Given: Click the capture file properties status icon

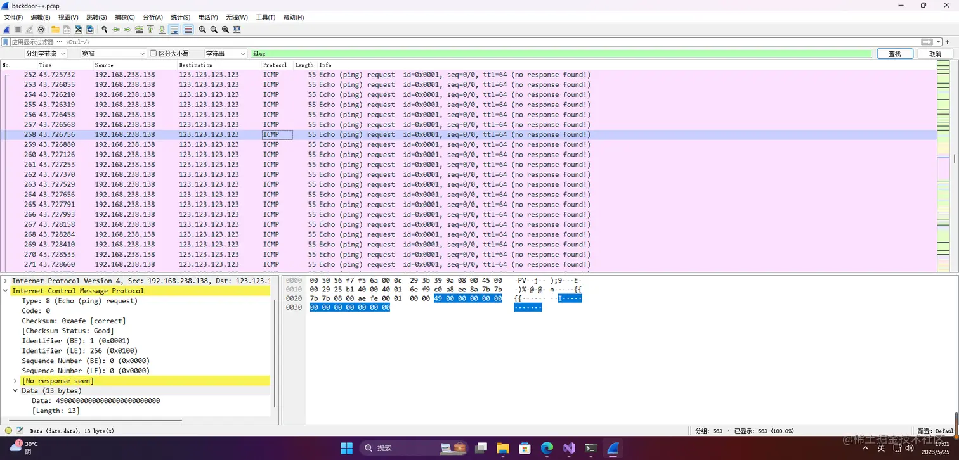Looking at the screenshot, I should click(20, 431).
